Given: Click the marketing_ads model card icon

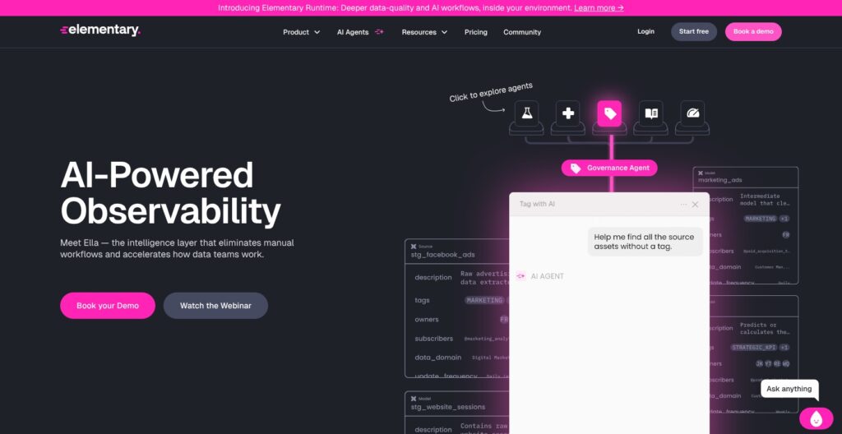Looking at the screenshot, I should (x=701, y=173).
